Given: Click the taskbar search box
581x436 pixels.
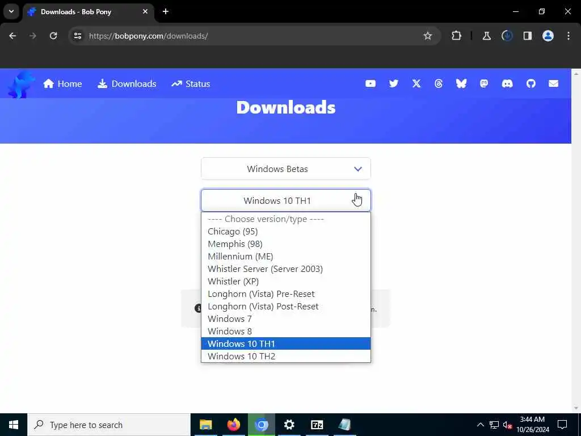Looking at the screenshot, I should (x=109, y=425).
